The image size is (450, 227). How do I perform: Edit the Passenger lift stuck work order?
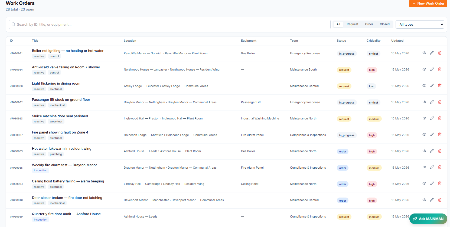[432, 102]
